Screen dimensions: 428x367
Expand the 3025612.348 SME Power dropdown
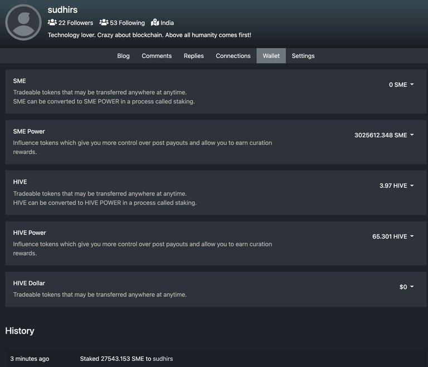tap(384, 135)
